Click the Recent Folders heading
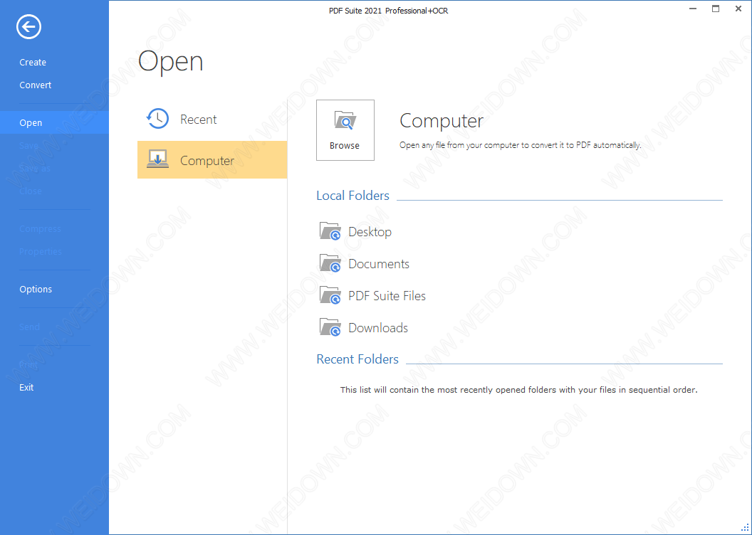Viewport: 752px width, 535px height. 357,359
